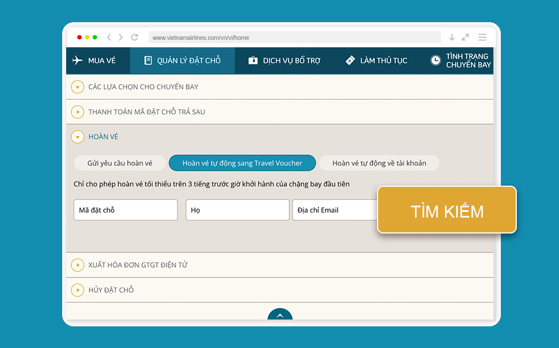Click the browser forward arrow
This screenshot has height=348, width=559.
coord(120,38)
